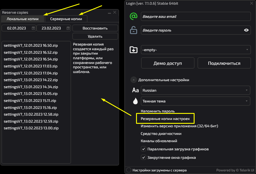Toggle password visibility with the eye icon
Image resolution: width=256 pixels, height=174 pixels.
click(246, 30)
